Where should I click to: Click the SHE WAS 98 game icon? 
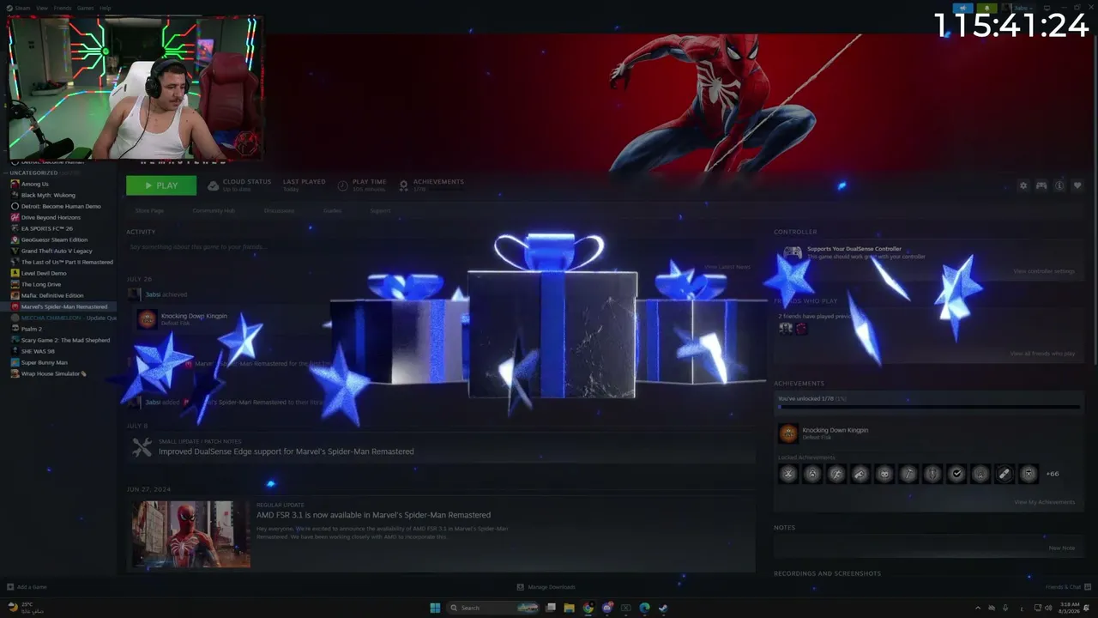click(x=15, y=351)
